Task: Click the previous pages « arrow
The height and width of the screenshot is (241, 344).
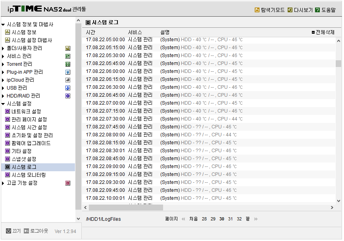Action: (x=183, y=219)
